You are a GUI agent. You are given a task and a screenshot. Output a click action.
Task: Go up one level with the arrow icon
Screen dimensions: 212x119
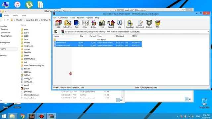tap(56, 32)
